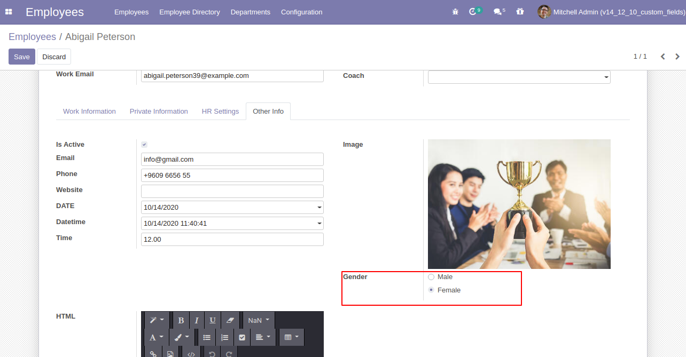686x357 pixels.
Task: Toggle the Is Active checkbox
Action: pos(144,145)
